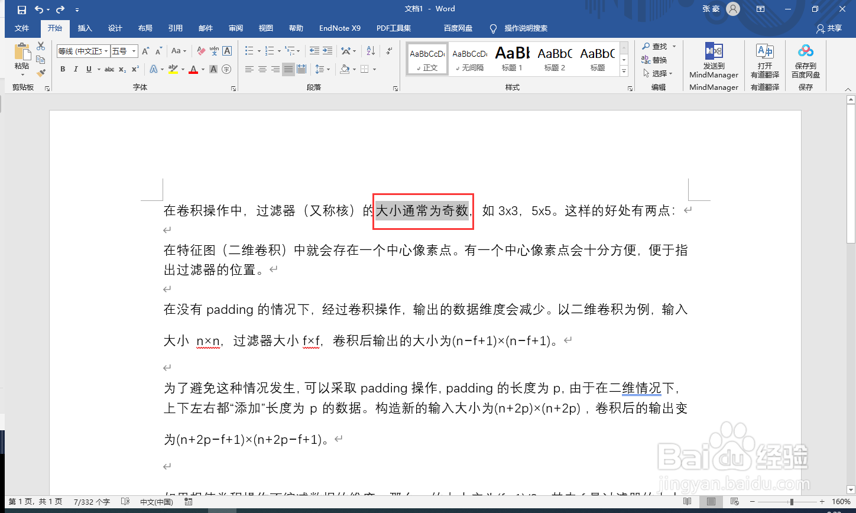Expand the numbering list dropdown arrow

[279, 51]
